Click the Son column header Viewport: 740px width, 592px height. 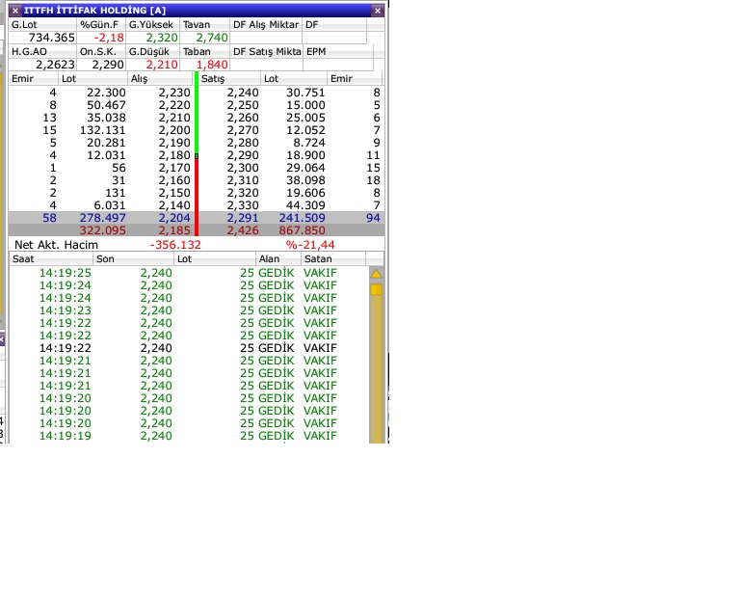134,258
